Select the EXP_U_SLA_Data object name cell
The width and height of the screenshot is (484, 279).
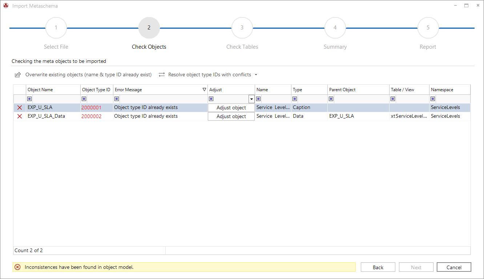pos(53,116)
